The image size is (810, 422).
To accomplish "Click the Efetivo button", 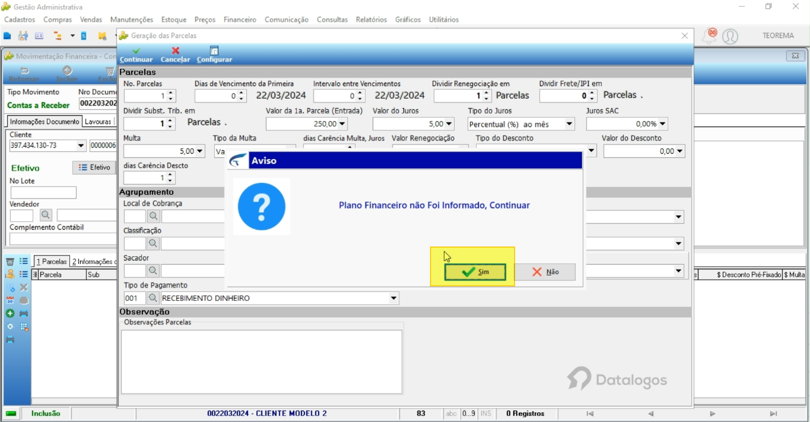I will [x=94, y=168].
